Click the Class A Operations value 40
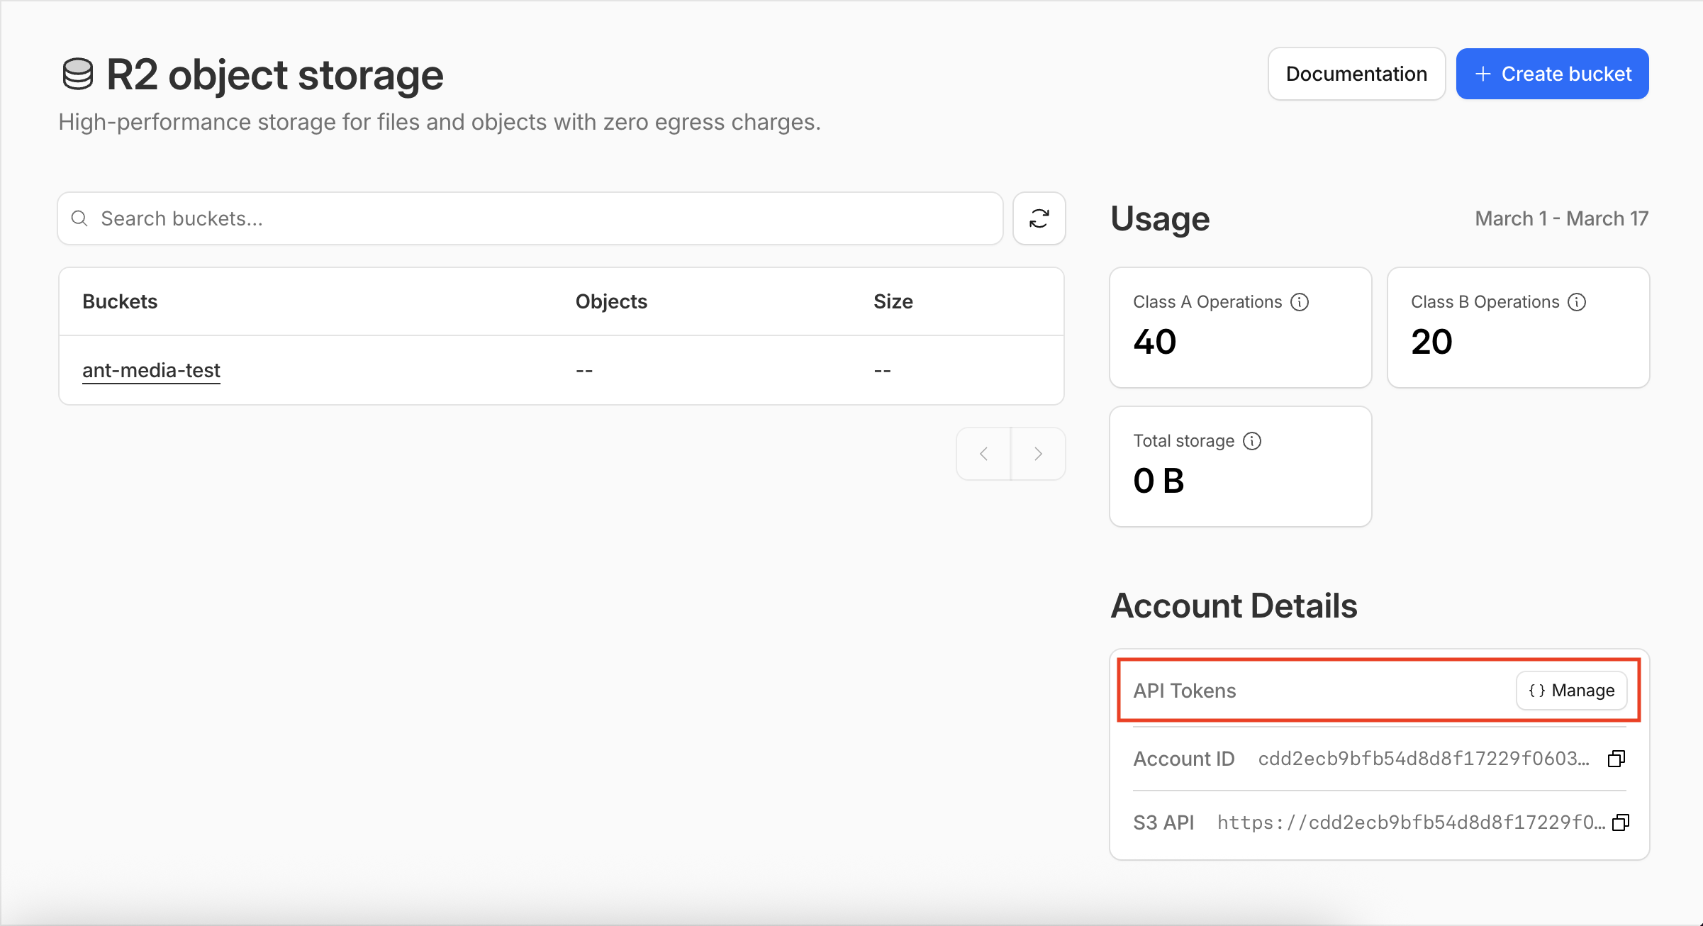 [1155, 342]
